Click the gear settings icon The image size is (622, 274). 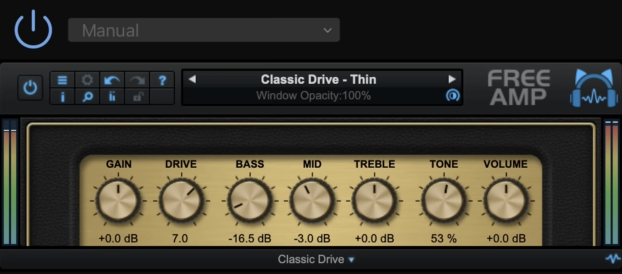(87, 80)
